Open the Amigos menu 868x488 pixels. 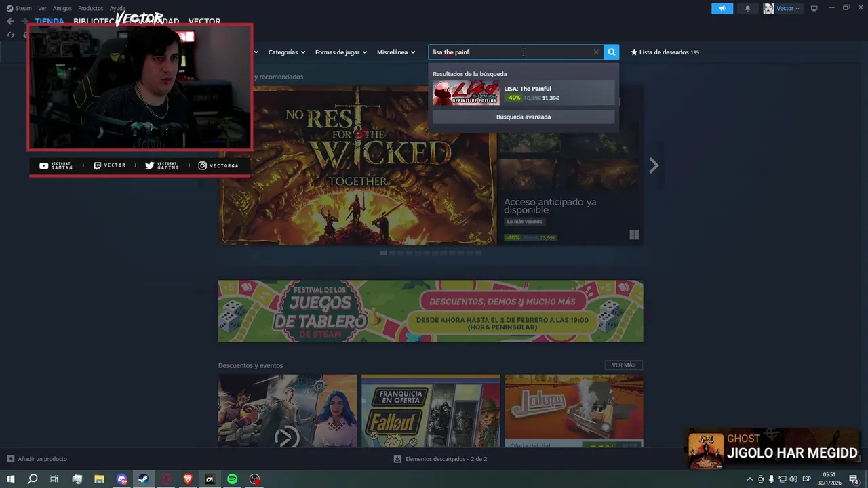pyautogui.click(x=62, y=8)
